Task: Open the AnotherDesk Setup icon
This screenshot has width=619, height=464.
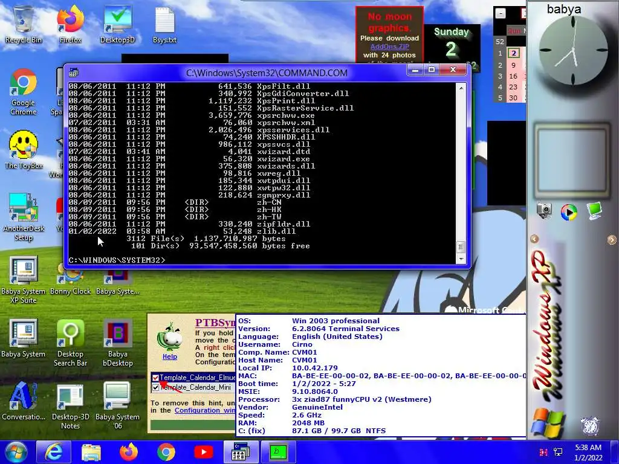Action: (x=24, y=217)
